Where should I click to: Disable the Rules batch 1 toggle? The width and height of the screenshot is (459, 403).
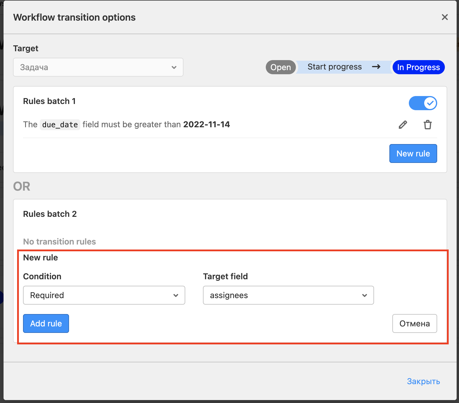tap(423, 103)
